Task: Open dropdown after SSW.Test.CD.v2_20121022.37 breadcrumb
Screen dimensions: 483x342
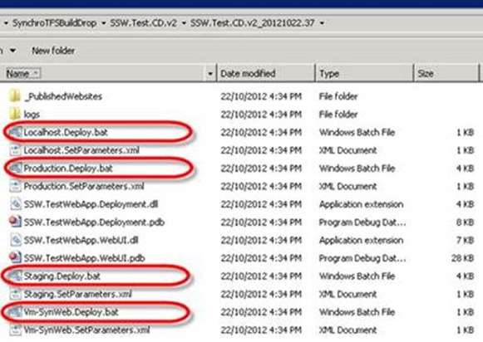Action: (x=322, y=23)
